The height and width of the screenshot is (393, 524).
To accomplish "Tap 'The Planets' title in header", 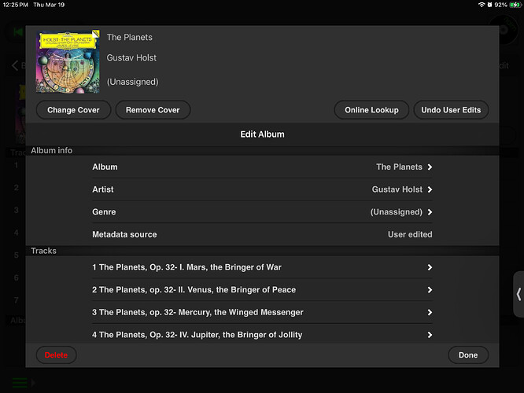I will click(129, 38).
